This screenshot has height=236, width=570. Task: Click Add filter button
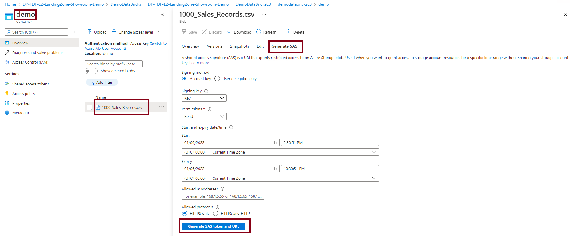(102, 82)
